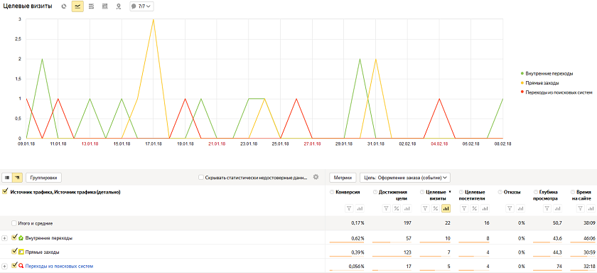597x273 pixels.
Task: Open the Группировки settings
Action: tap(44, 178)
